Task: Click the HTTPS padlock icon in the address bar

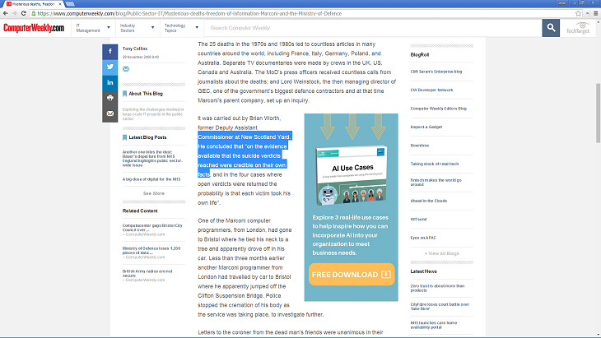Action: click(x=34, y=13)
